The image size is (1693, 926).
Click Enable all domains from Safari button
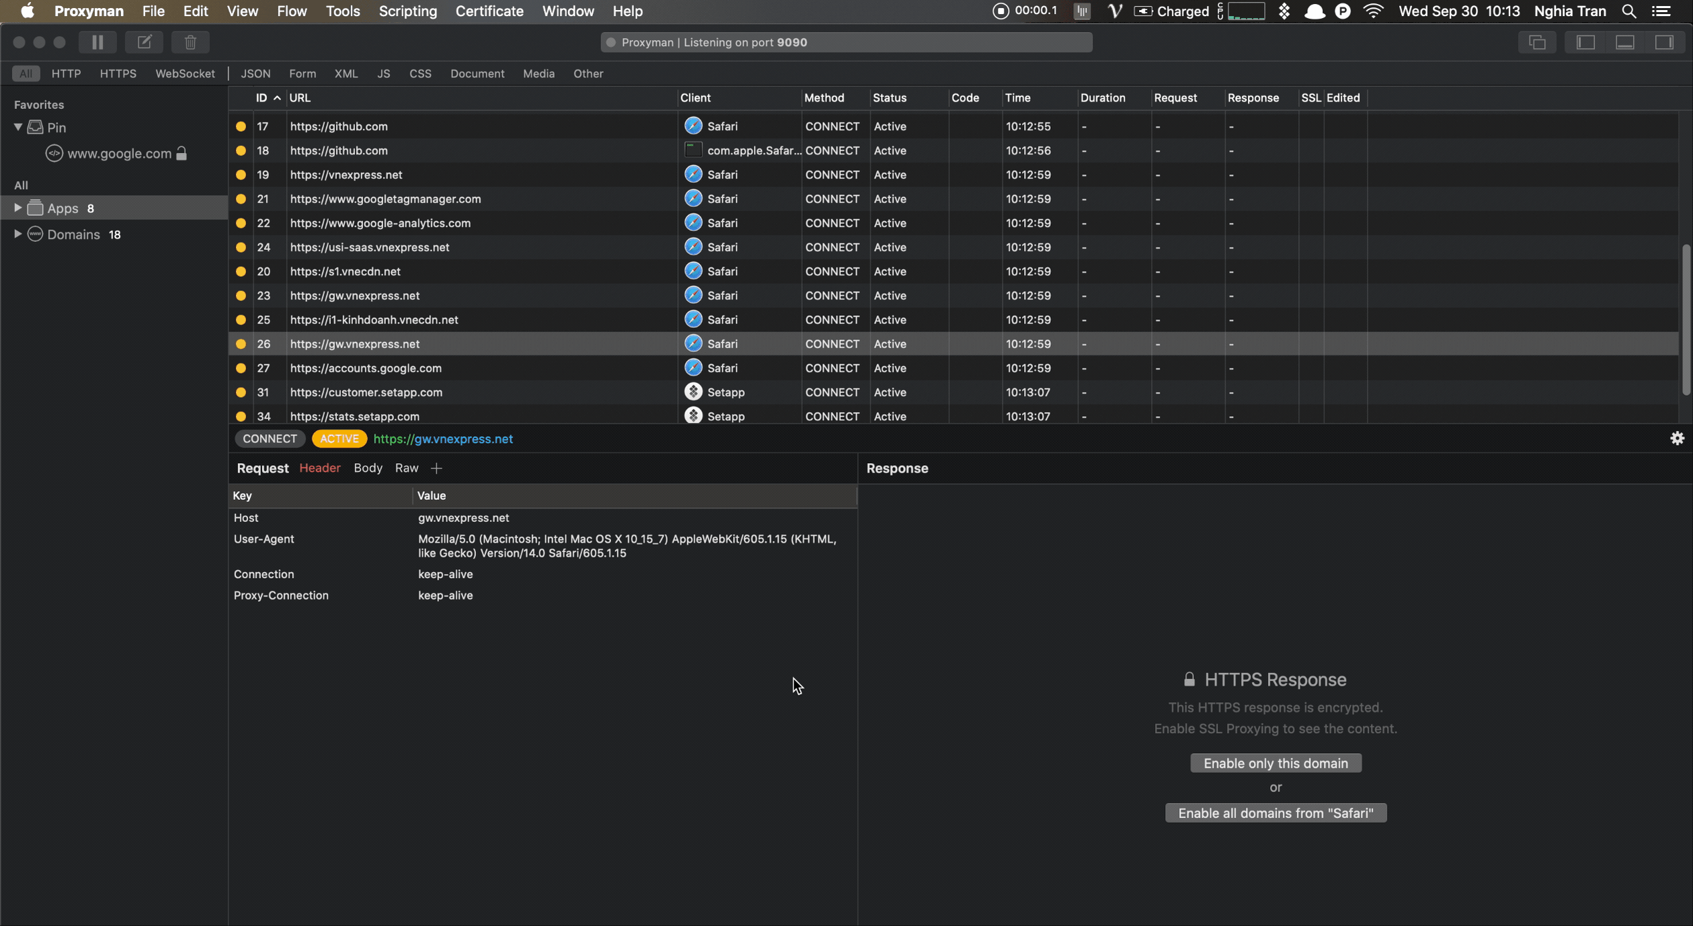point(1275,813)
